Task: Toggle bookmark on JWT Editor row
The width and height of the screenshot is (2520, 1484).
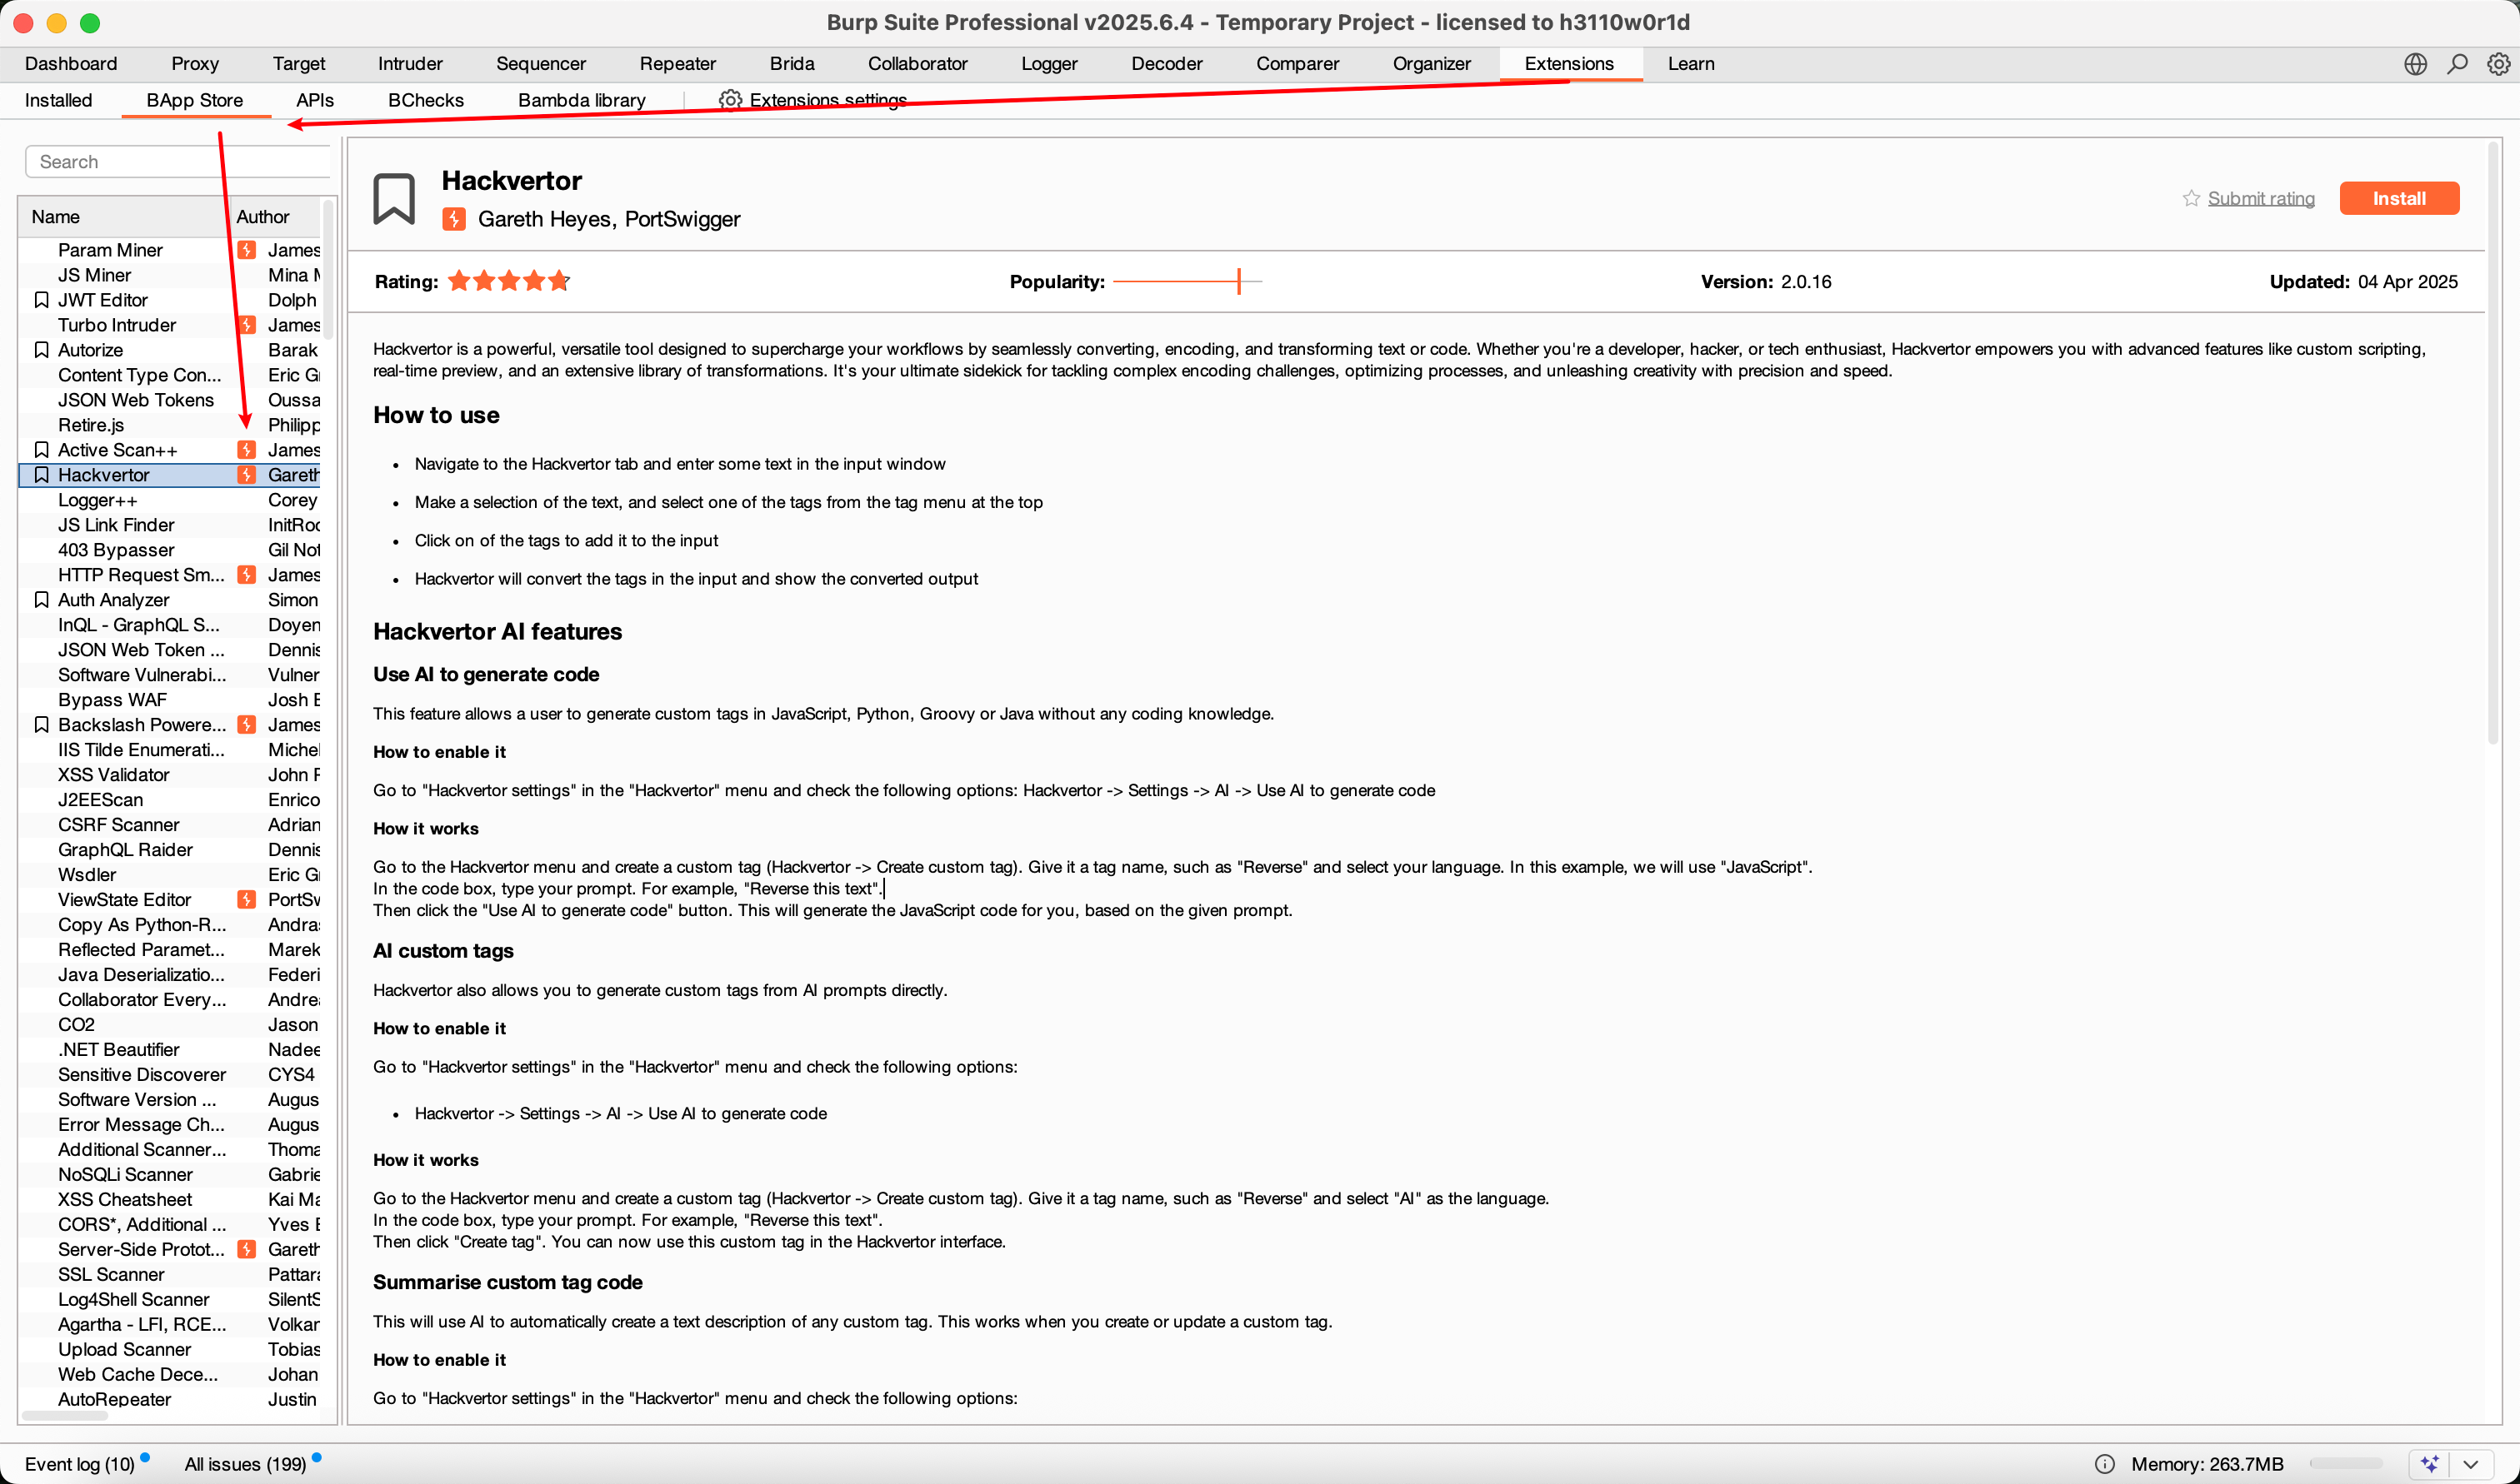Action: click(x=41, y=300)
